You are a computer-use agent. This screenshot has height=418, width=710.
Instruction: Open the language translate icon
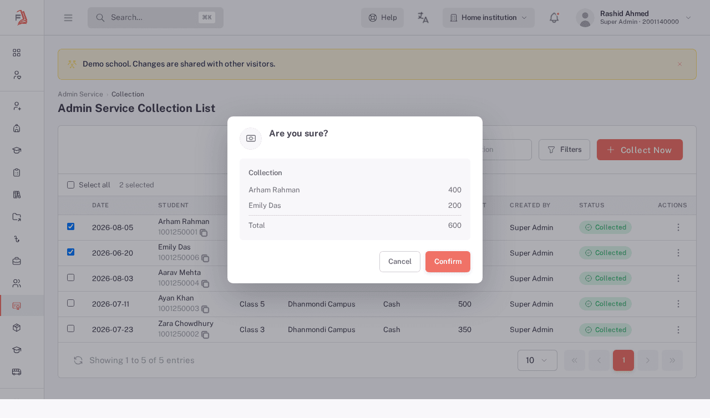click(x=423, y=18)
